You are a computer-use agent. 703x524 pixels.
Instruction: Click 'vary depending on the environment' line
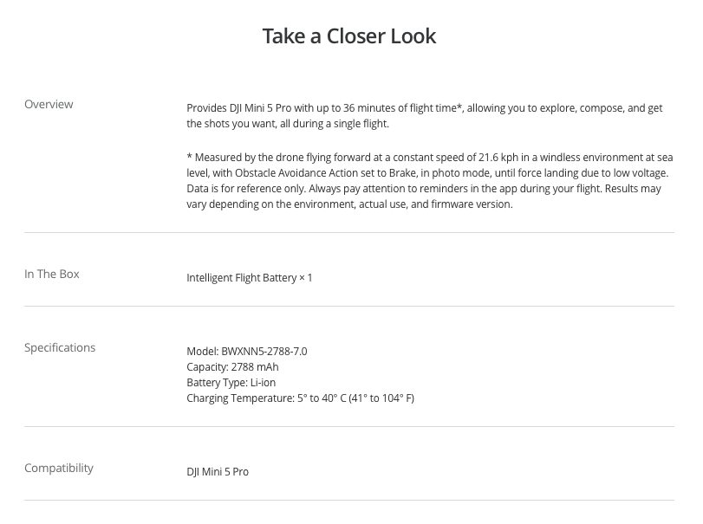(x=349, y=204)
